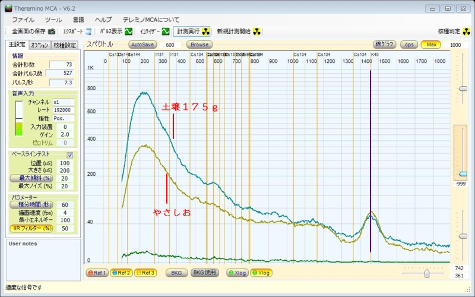Screen dimensions: 475x297
Task: Click the Theremino MCA title bar app icon
Action: (8, 8)
